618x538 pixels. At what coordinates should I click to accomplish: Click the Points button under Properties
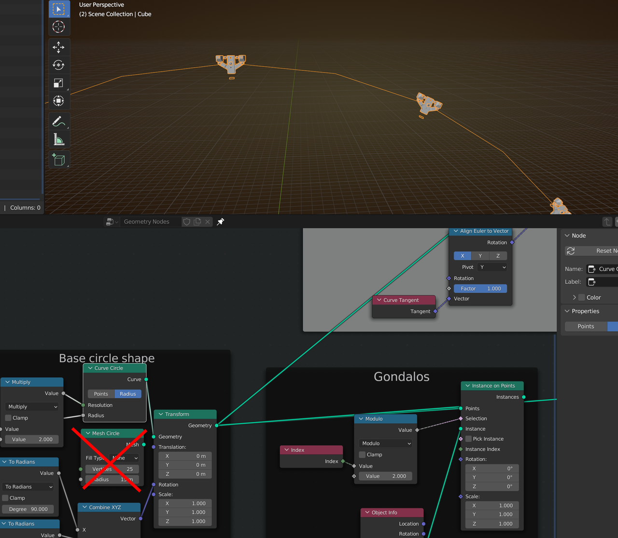[x=586, y=326]
